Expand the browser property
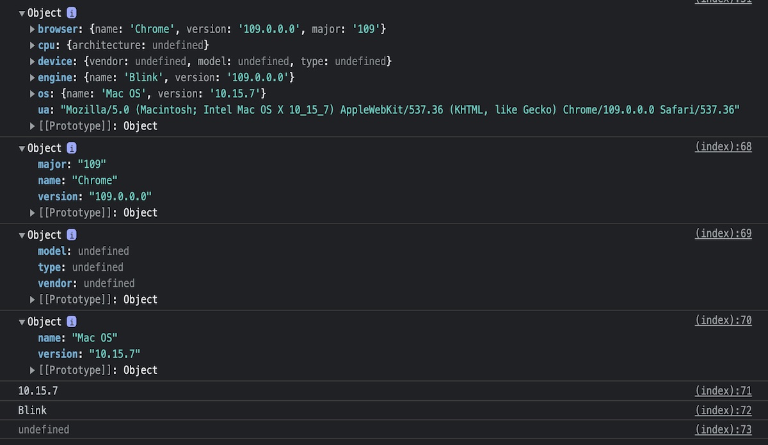This screenshot has height=445, width=768. (x=33, y=29)
